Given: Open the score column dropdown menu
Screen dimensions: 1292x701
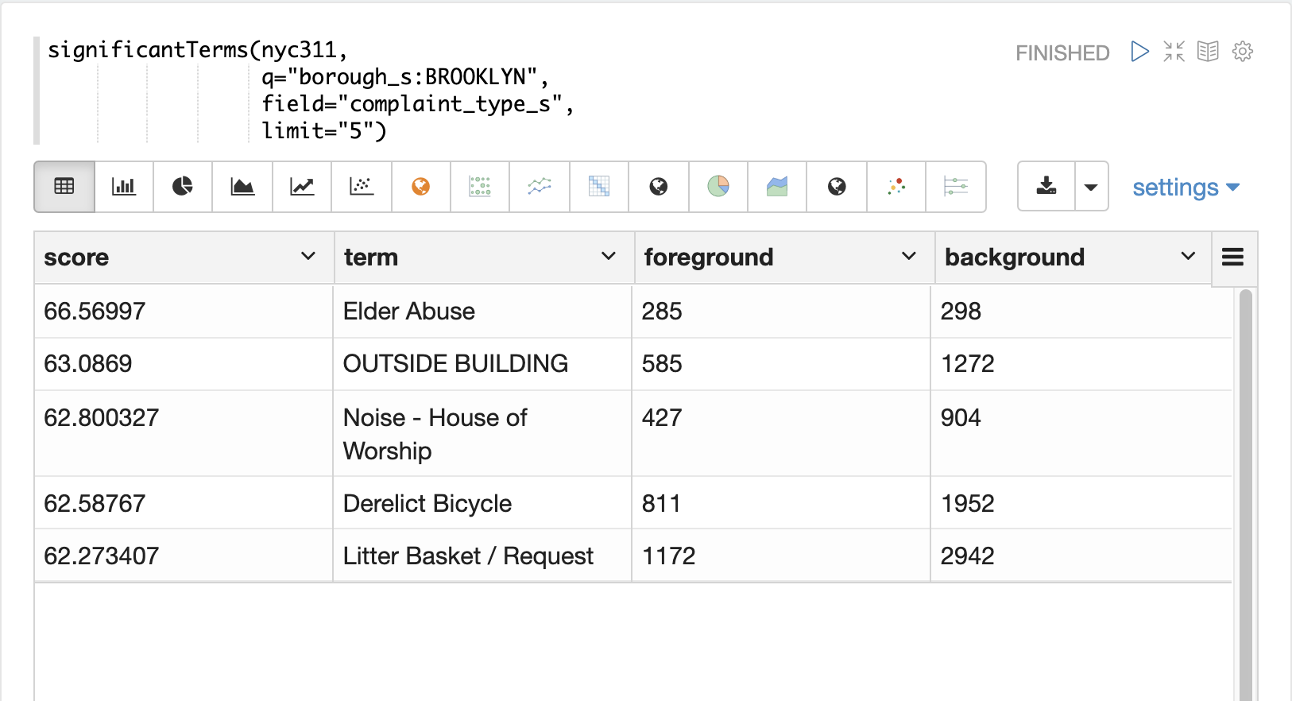Looking at the screenshot, I should pos(308,257).
